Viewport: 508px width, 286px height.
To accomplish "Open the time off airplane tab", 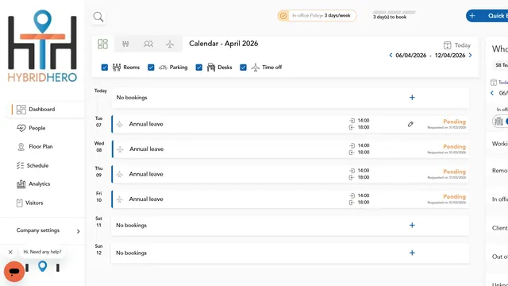I will (170, 44).
